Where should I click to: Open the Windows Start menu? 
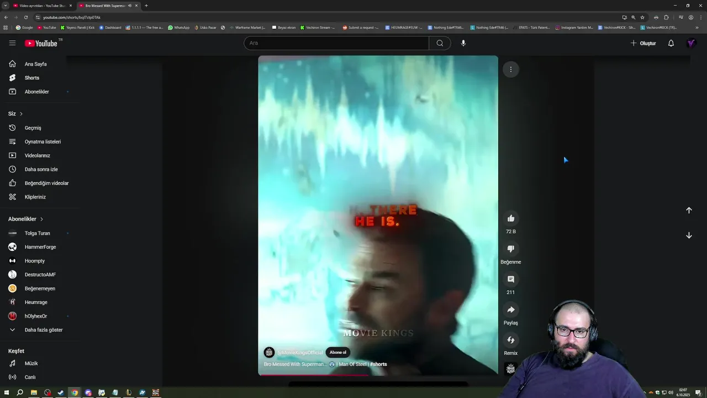coord(7,392)
